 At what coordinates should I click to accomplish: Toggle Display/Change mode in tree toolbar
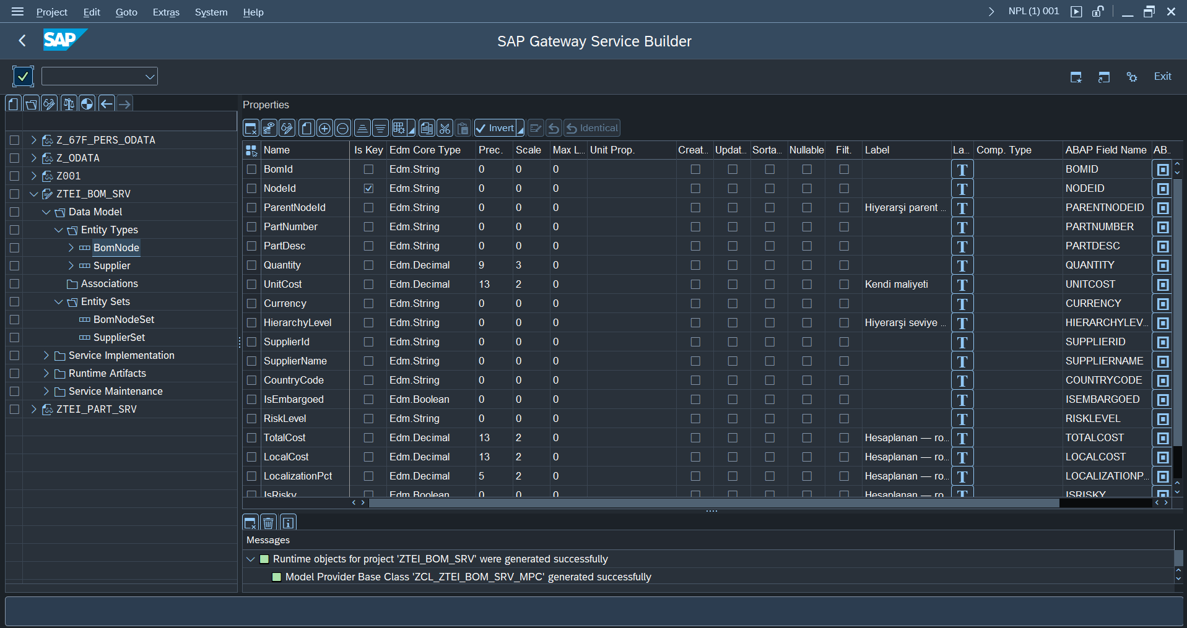[x=50, y=103]
